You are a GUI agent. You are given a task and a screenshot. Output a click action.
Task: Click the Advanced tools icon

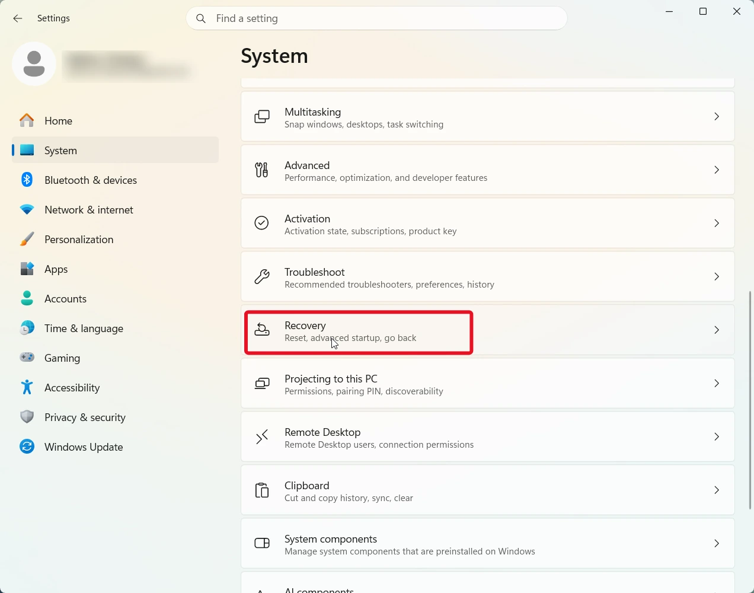tap(262, 170)
